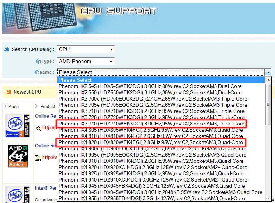Screen dimensions: 275x203
Task: Select Phenom IIX4 805 Quad-Core
Action: (x=161, y=130)
